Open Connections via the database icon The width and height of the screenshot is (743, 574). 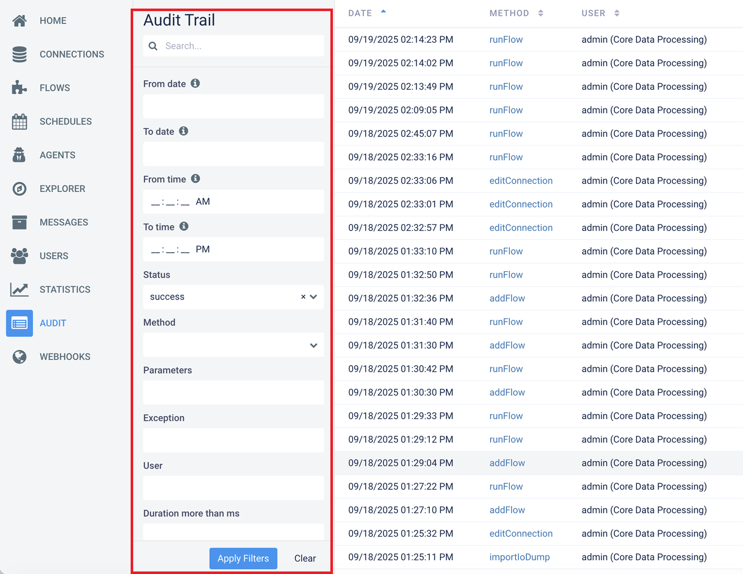pyautogui.click(x=19, y=54)
